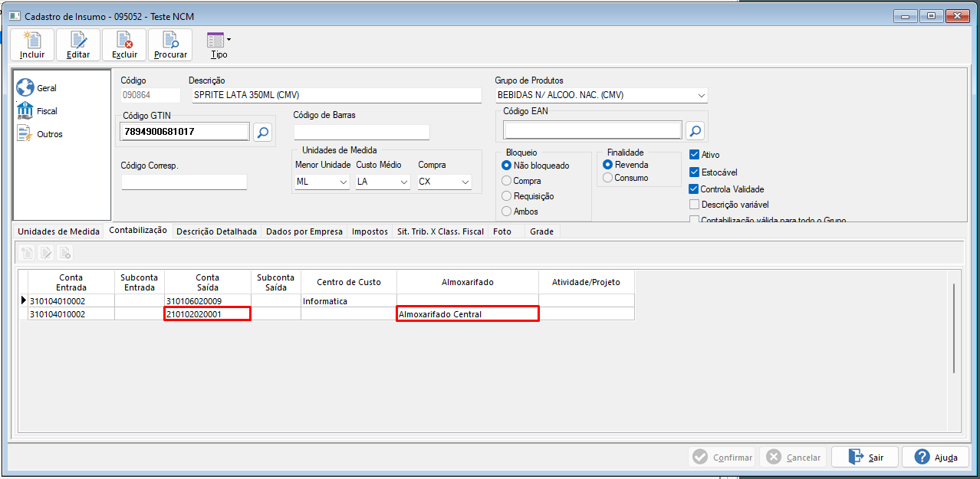Click search icon next to Código EAN

point(695,130)
